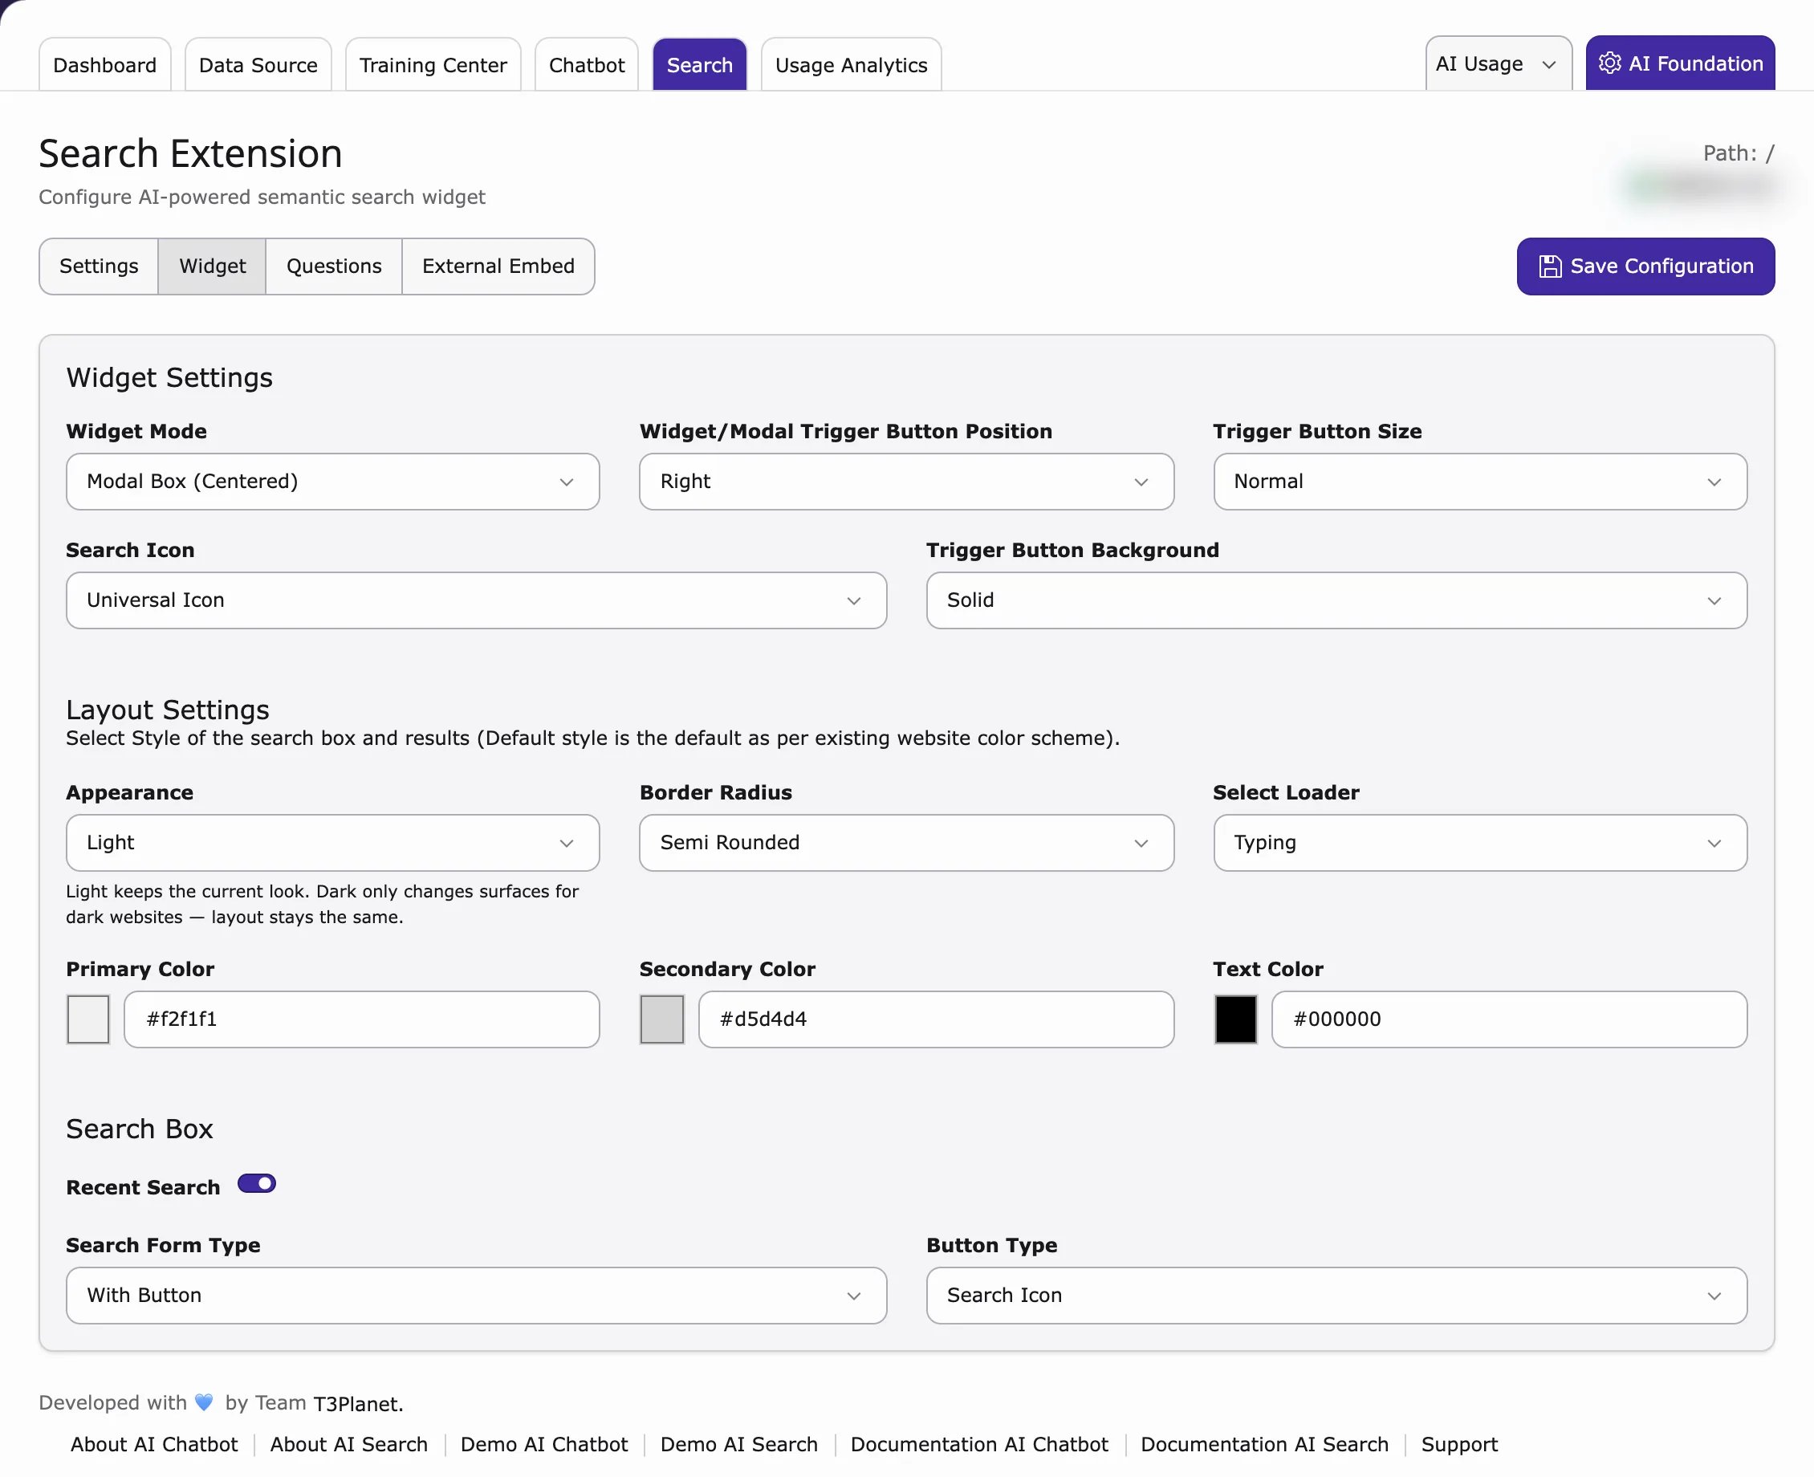Switch to the Questions tab
Image resolution: width=1814 pixels, height=1477 pixels.
(334, 267)
